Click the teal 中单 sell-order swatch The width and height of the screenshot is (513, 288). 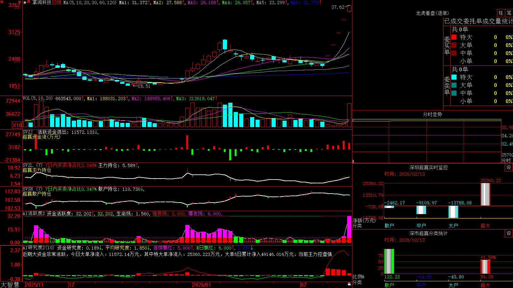pyautogui.click(x=454, y=93)
